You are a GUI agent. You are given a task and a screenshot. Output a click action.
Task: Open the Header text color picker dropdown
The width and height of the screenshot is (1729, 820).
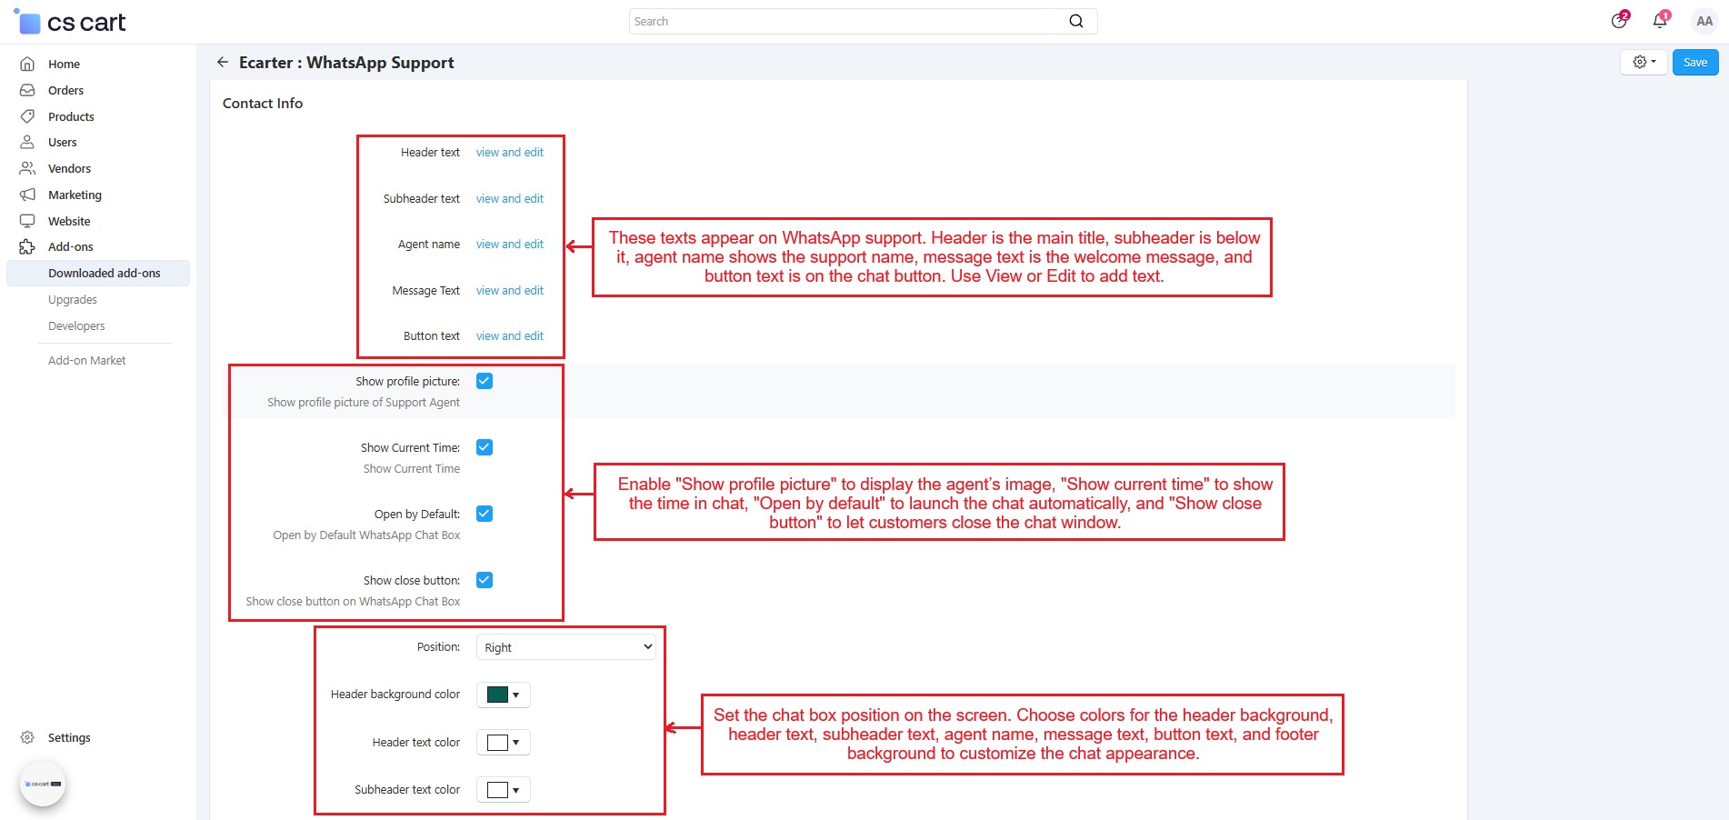(x=503, y=743)
